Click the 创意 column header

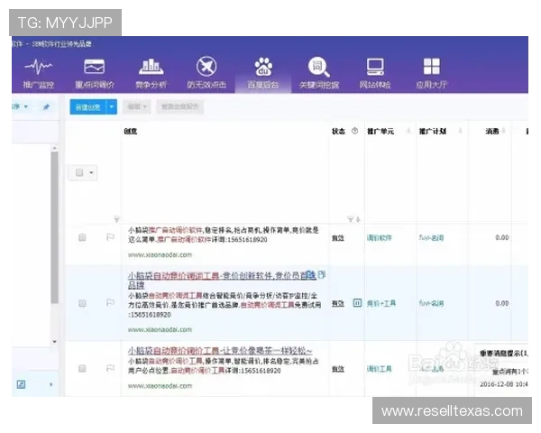tap(131, 131)
